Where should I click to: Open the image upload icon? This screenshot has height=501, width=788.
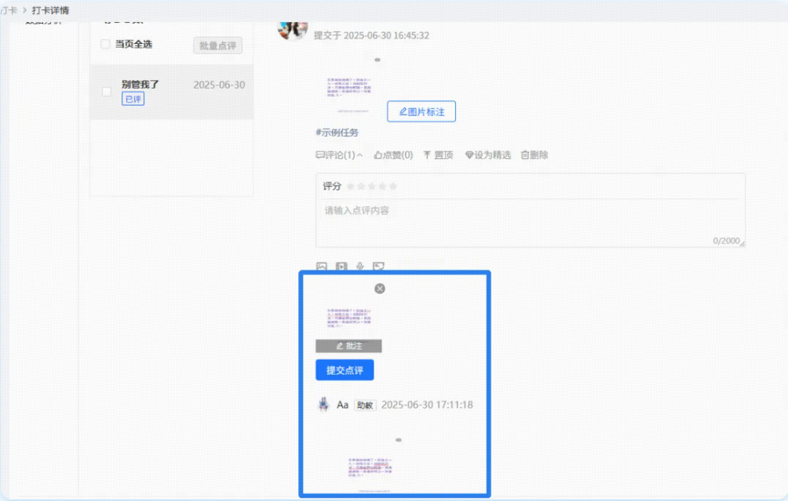322,265
